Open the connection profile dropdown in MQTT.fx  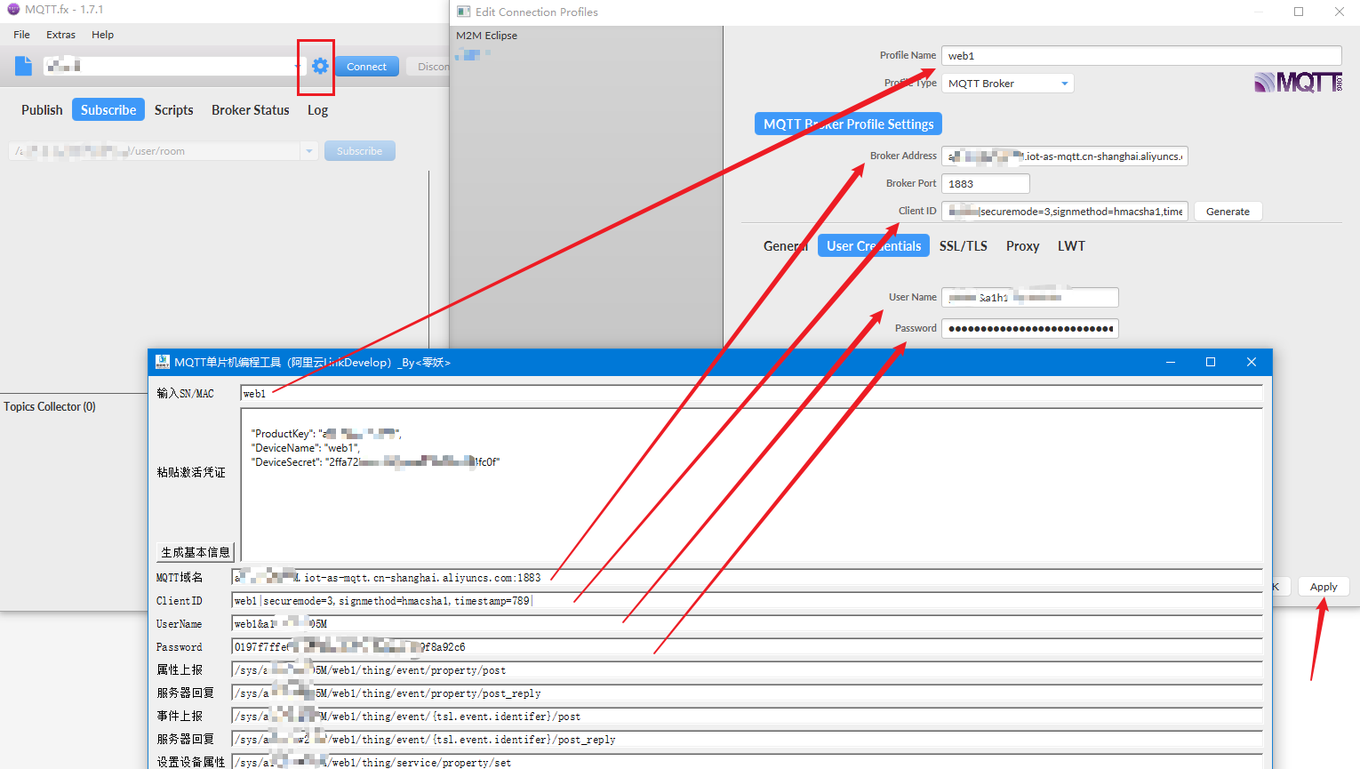pos(298,67)
